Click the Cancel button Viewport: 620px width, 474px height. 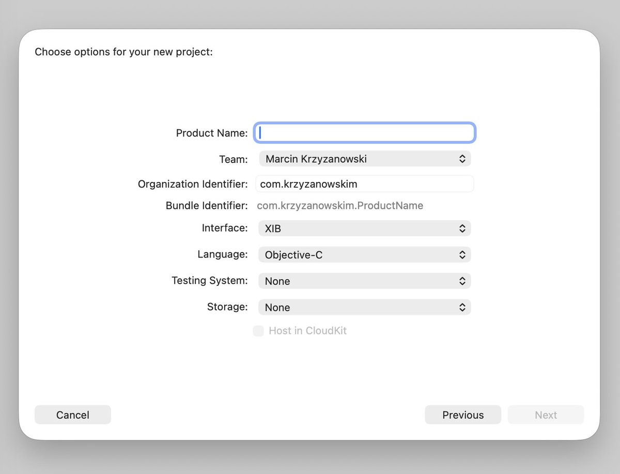73,415
